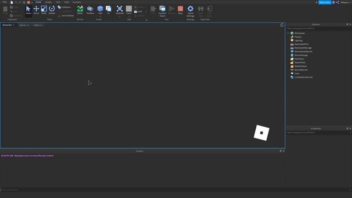Click the What's New button
This screenshot has width=352, height=198.
click(x=324, y=2)
